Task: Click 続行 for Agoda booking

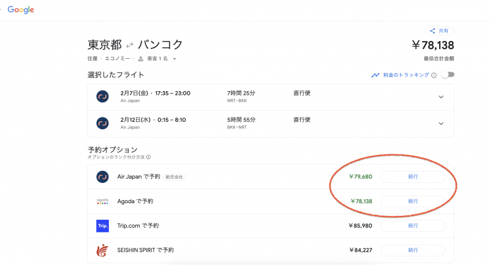Action: [x=413, y=201]
